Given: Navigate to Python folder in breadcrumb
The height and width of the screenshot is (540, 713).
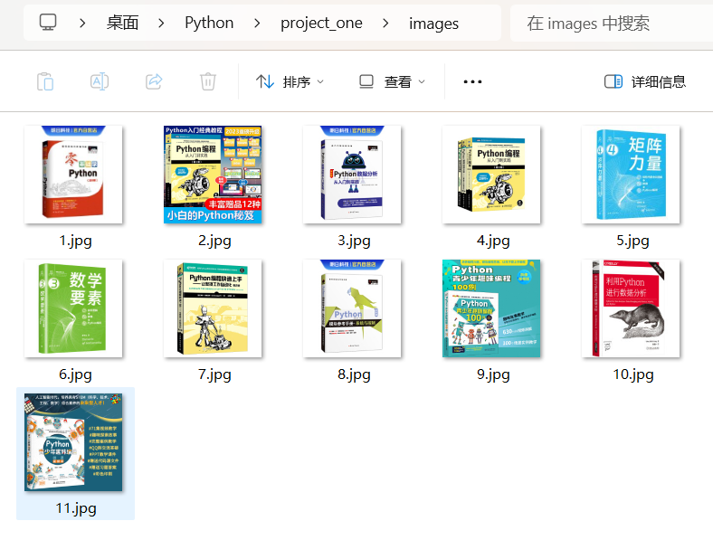Looking at the screenshot, I should (209, 23).
